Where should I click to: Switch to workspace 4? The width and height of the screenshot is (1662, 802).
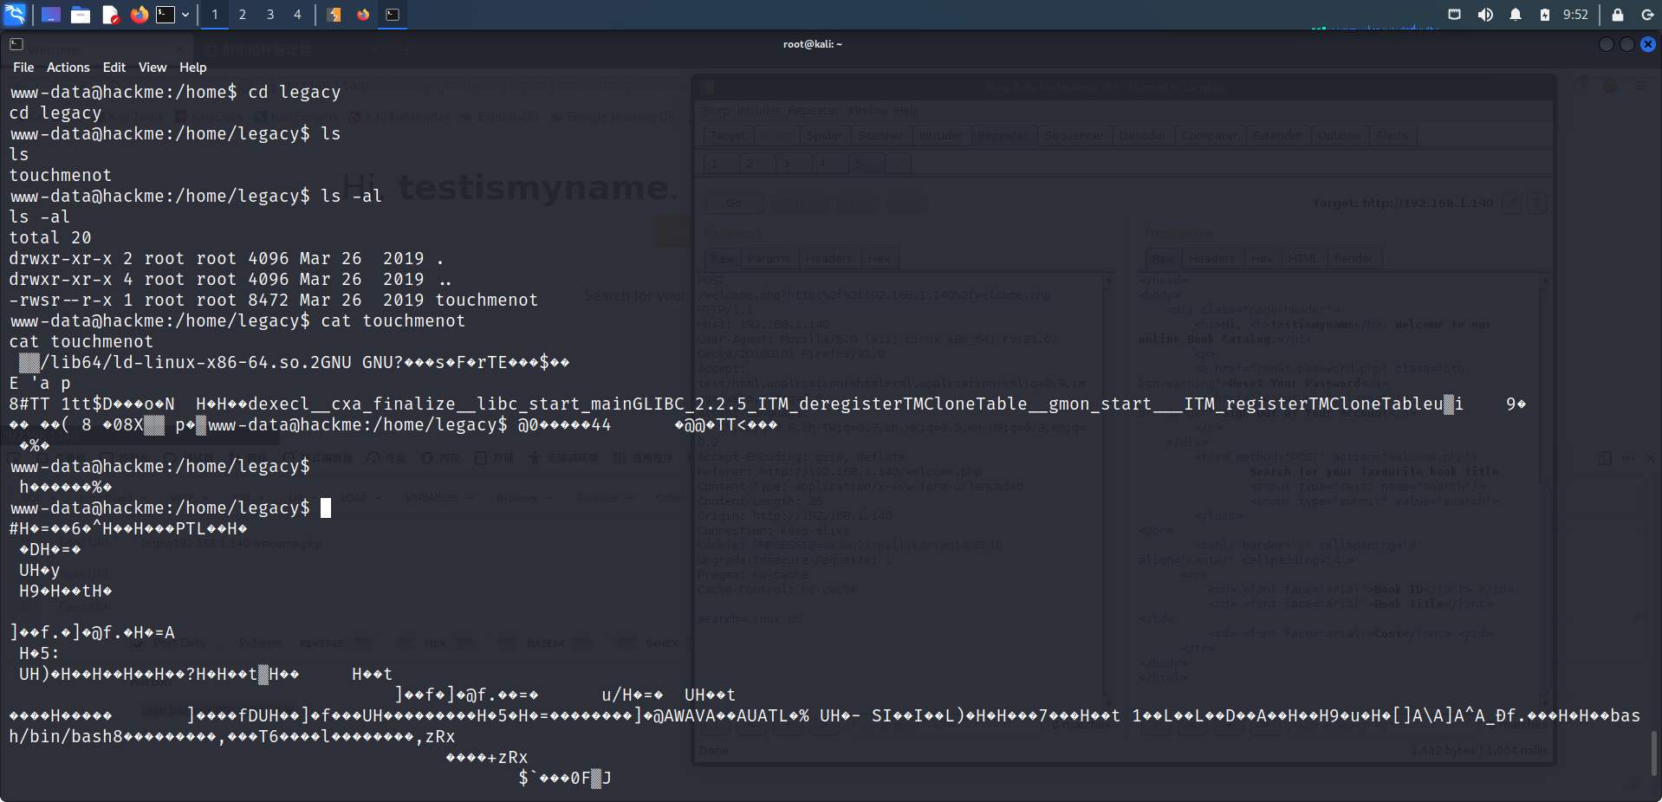click(297, 15)
